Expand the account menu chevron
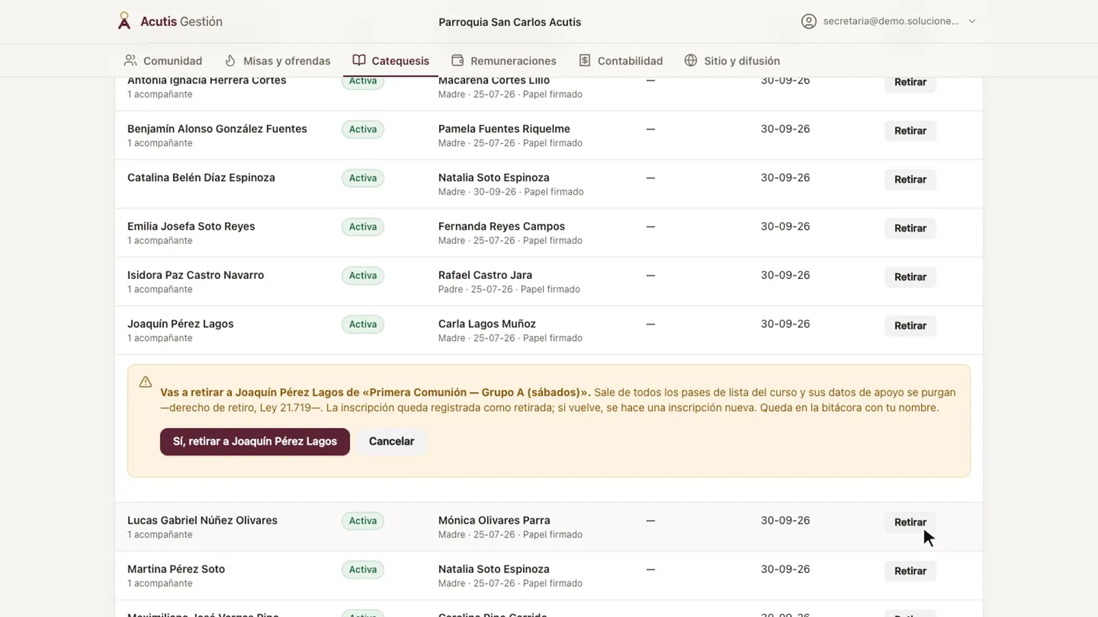The image size is (1098, 617). pos(972,21)
